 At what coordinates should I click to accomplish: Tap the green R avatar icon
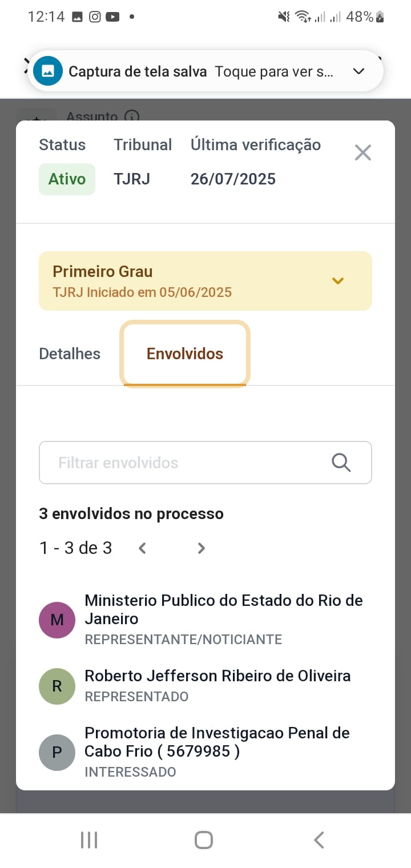pyautogui.click(x=57, y=686)
